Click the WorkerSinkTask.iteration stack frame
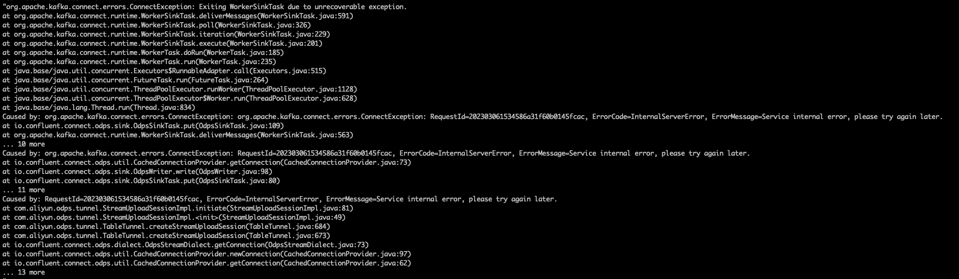959x279 pixels. (x=166, y=34)
